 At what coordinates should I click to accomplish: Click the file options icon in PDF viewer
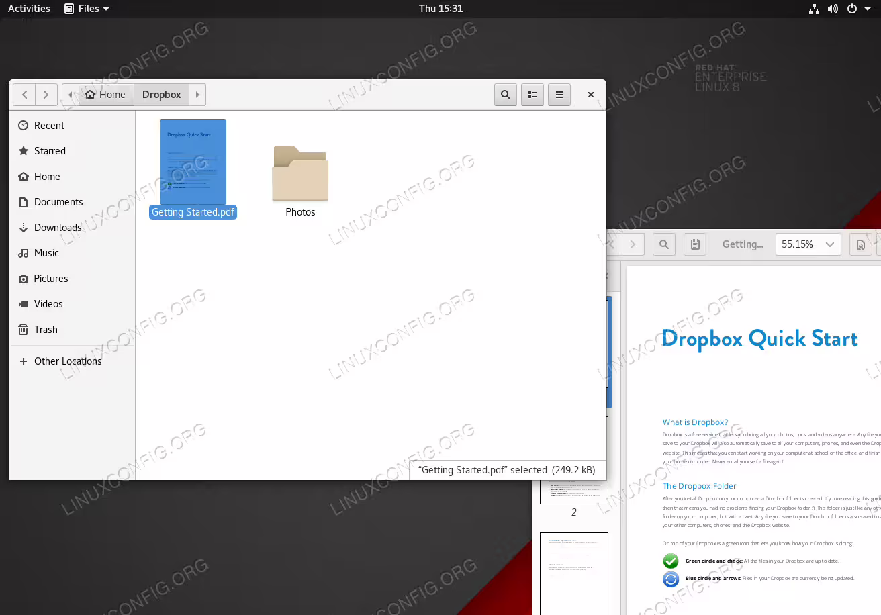861,244
